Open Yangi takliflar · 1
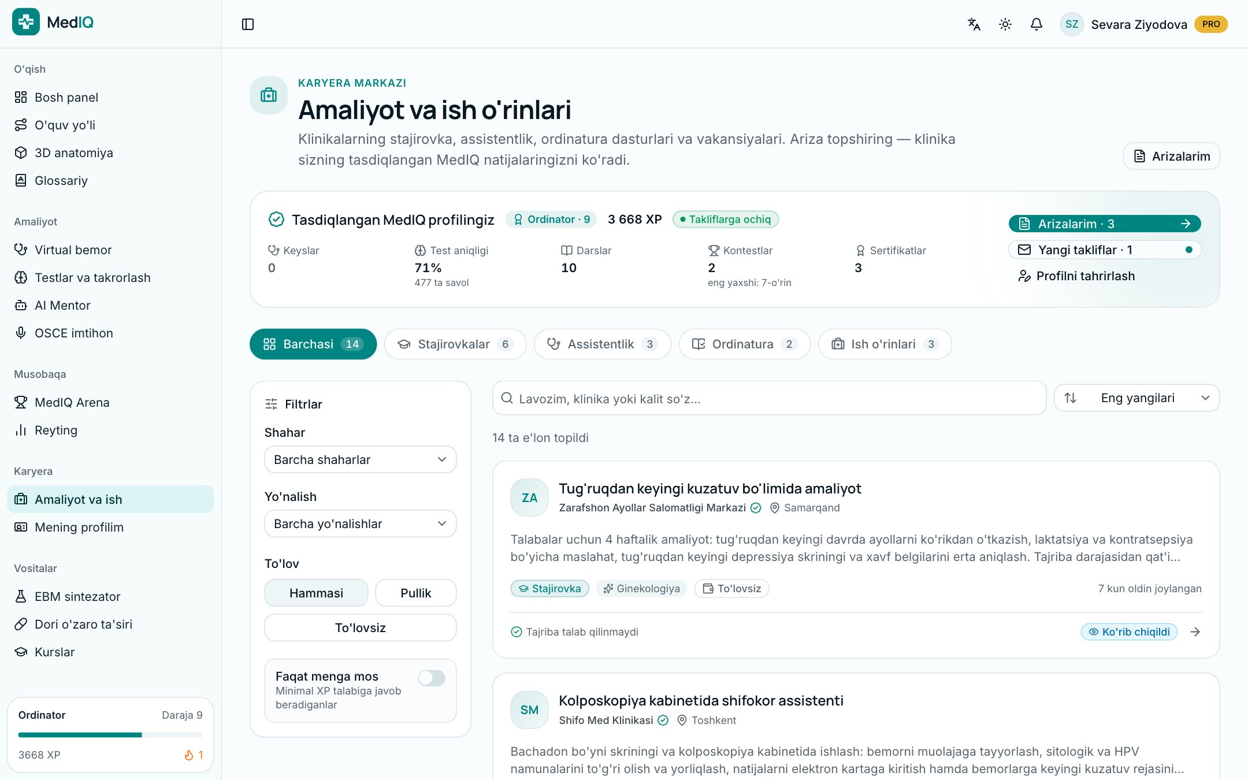 1105,250
